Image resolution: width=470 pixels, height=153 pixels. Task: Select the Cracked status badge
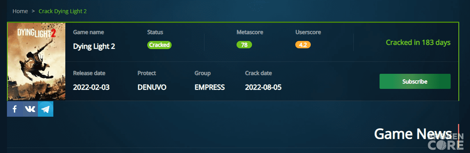[x=159, y=45]
